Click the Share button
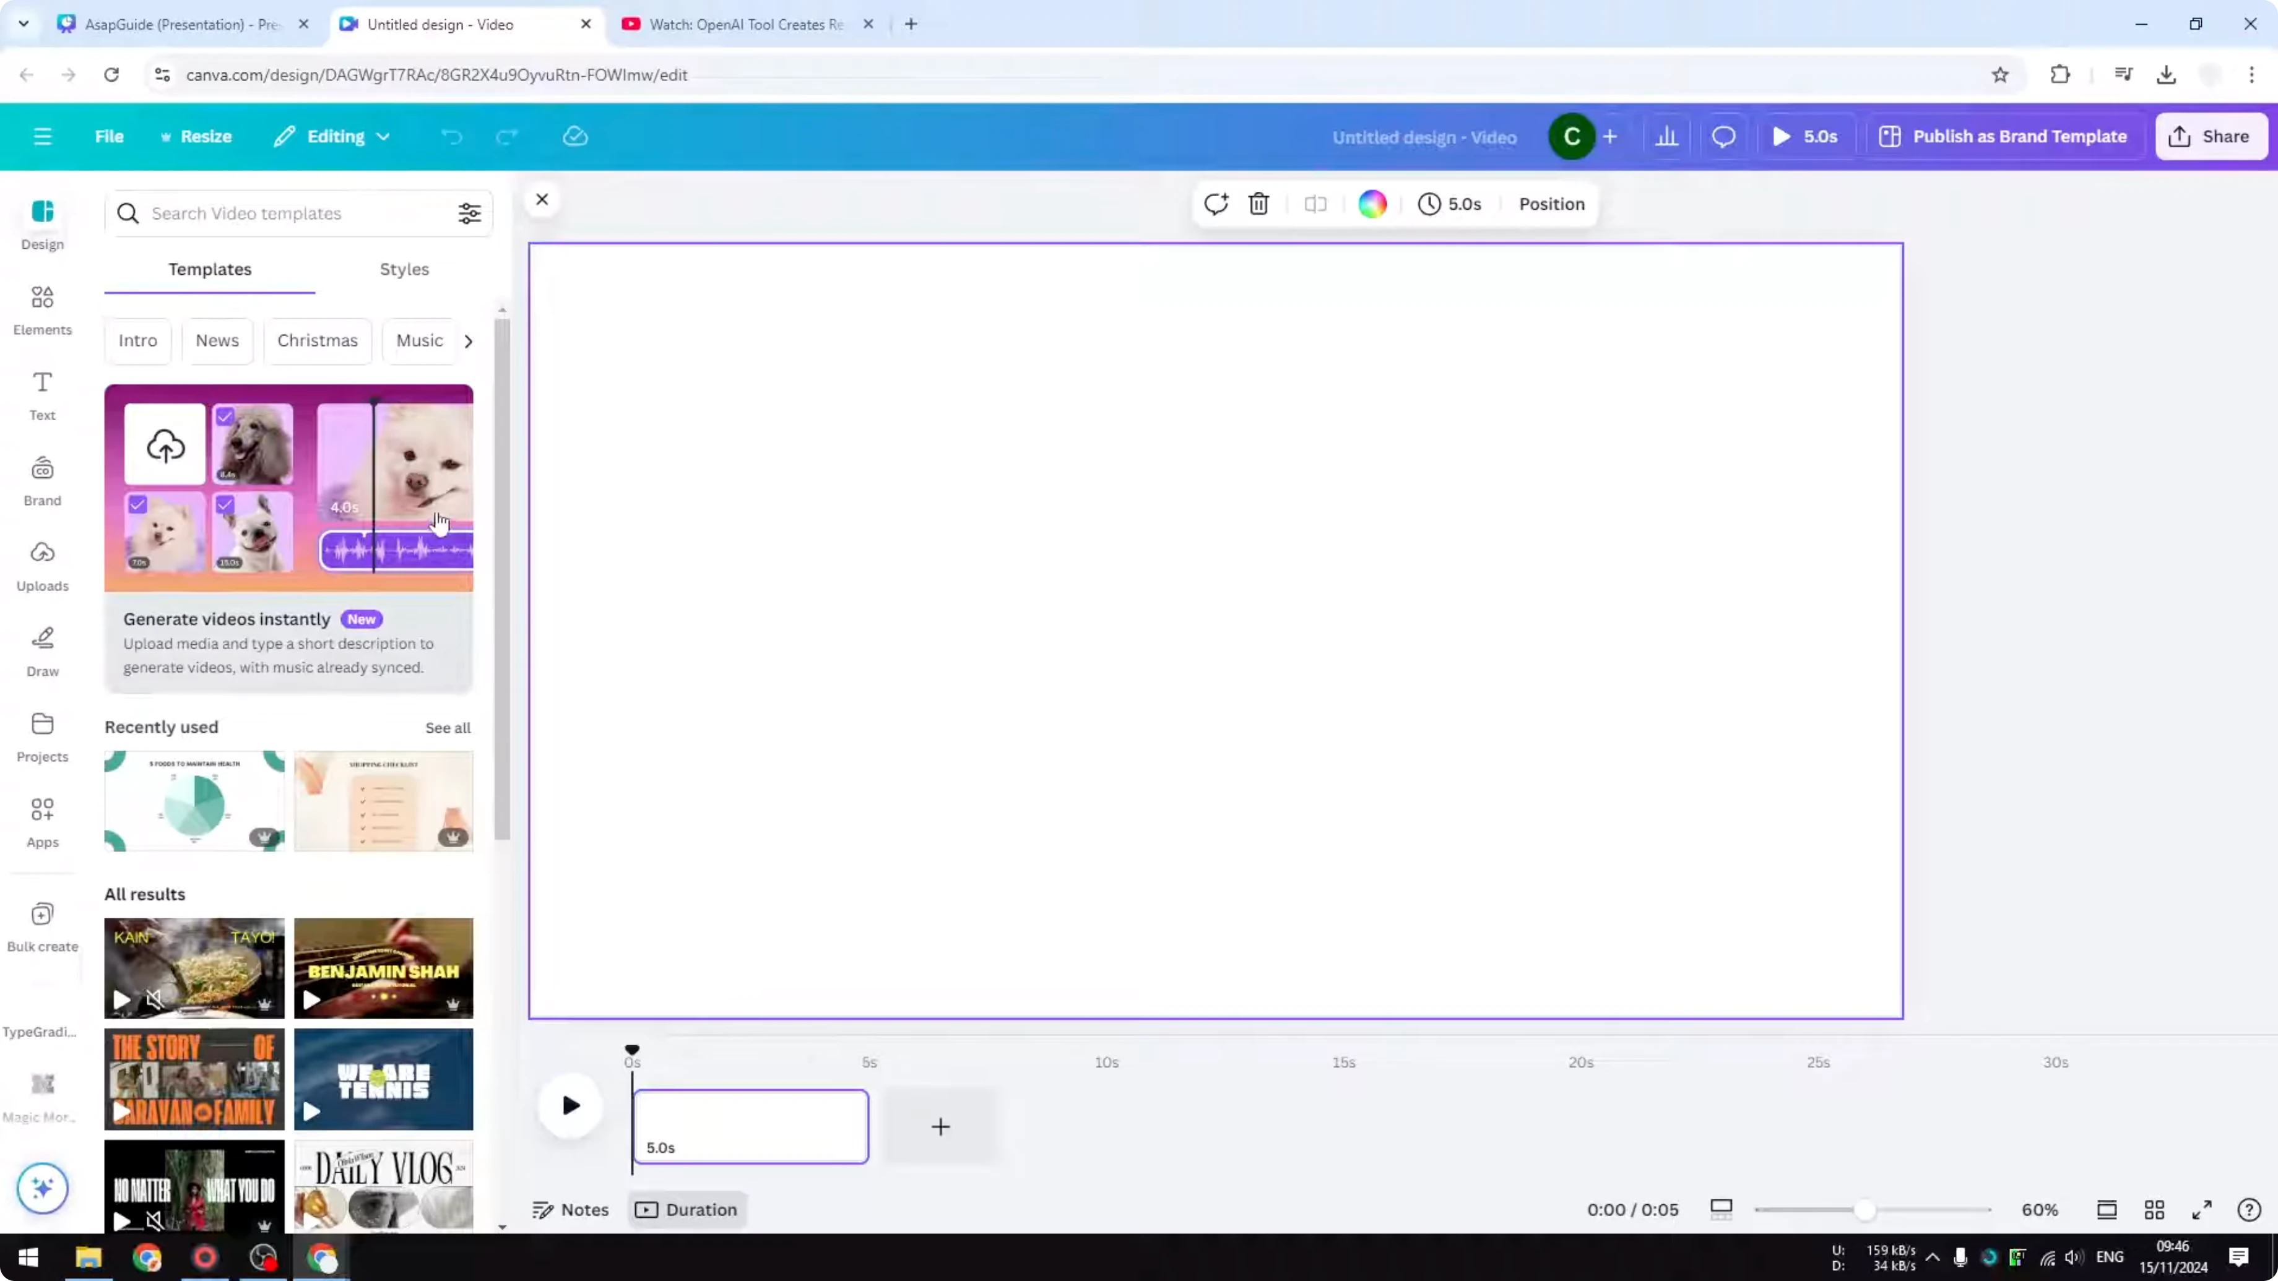The image size is (2278, 1281). (2211, 136)
